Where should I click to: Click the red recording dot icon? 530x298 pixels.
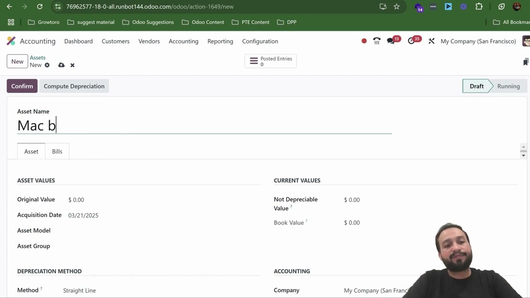point(364,41)
